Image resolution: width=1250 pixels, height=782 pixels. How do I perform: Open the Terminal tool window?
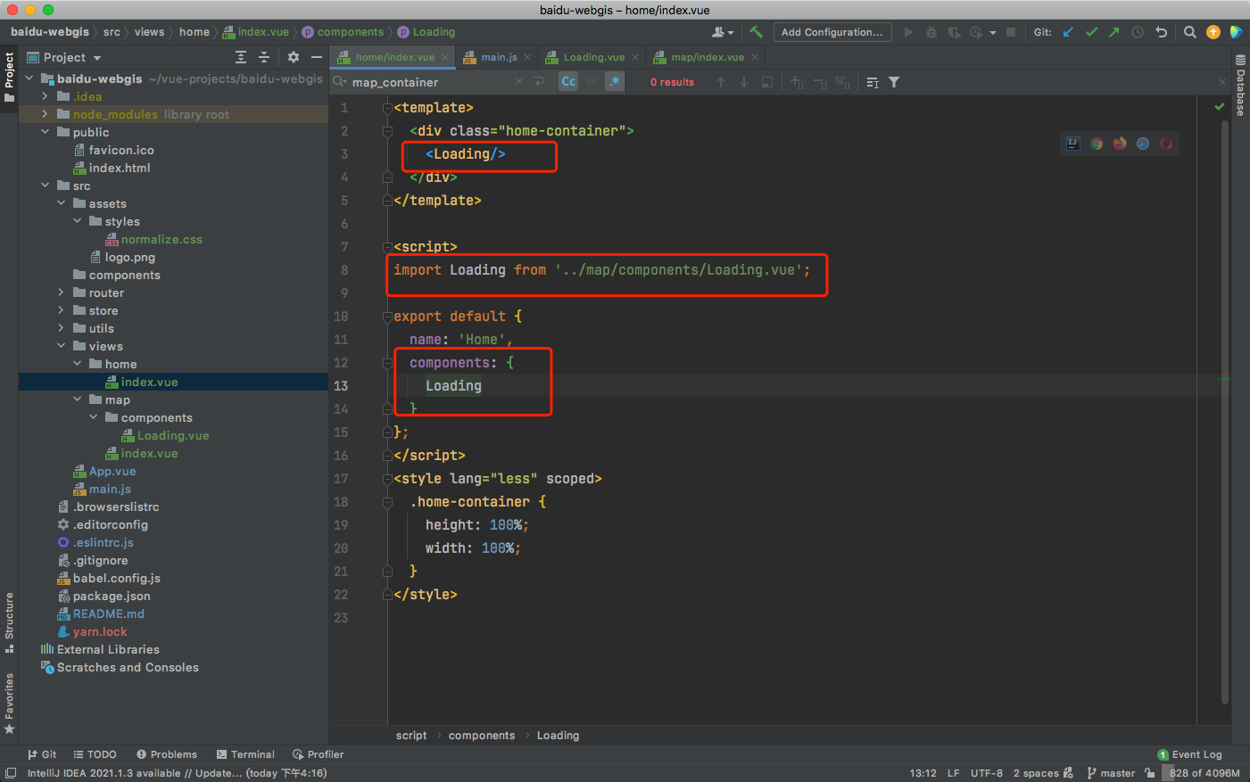pyautogui.click(x=245, y=754)
